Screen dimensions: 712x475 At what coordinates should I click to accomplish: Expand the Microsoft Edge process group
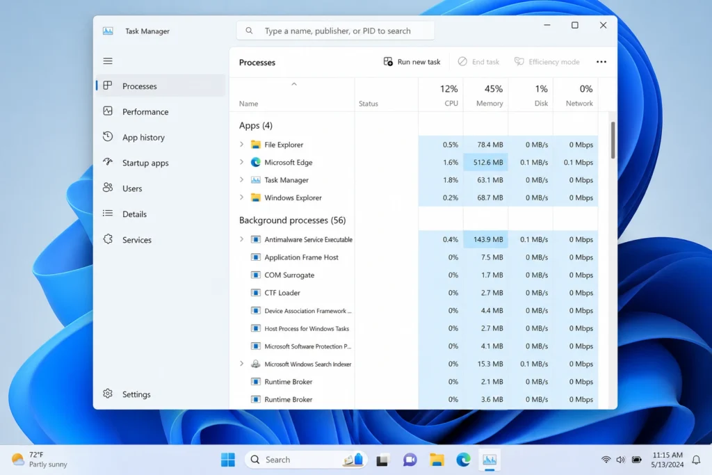pyautogui.click(x=241, y=162)
